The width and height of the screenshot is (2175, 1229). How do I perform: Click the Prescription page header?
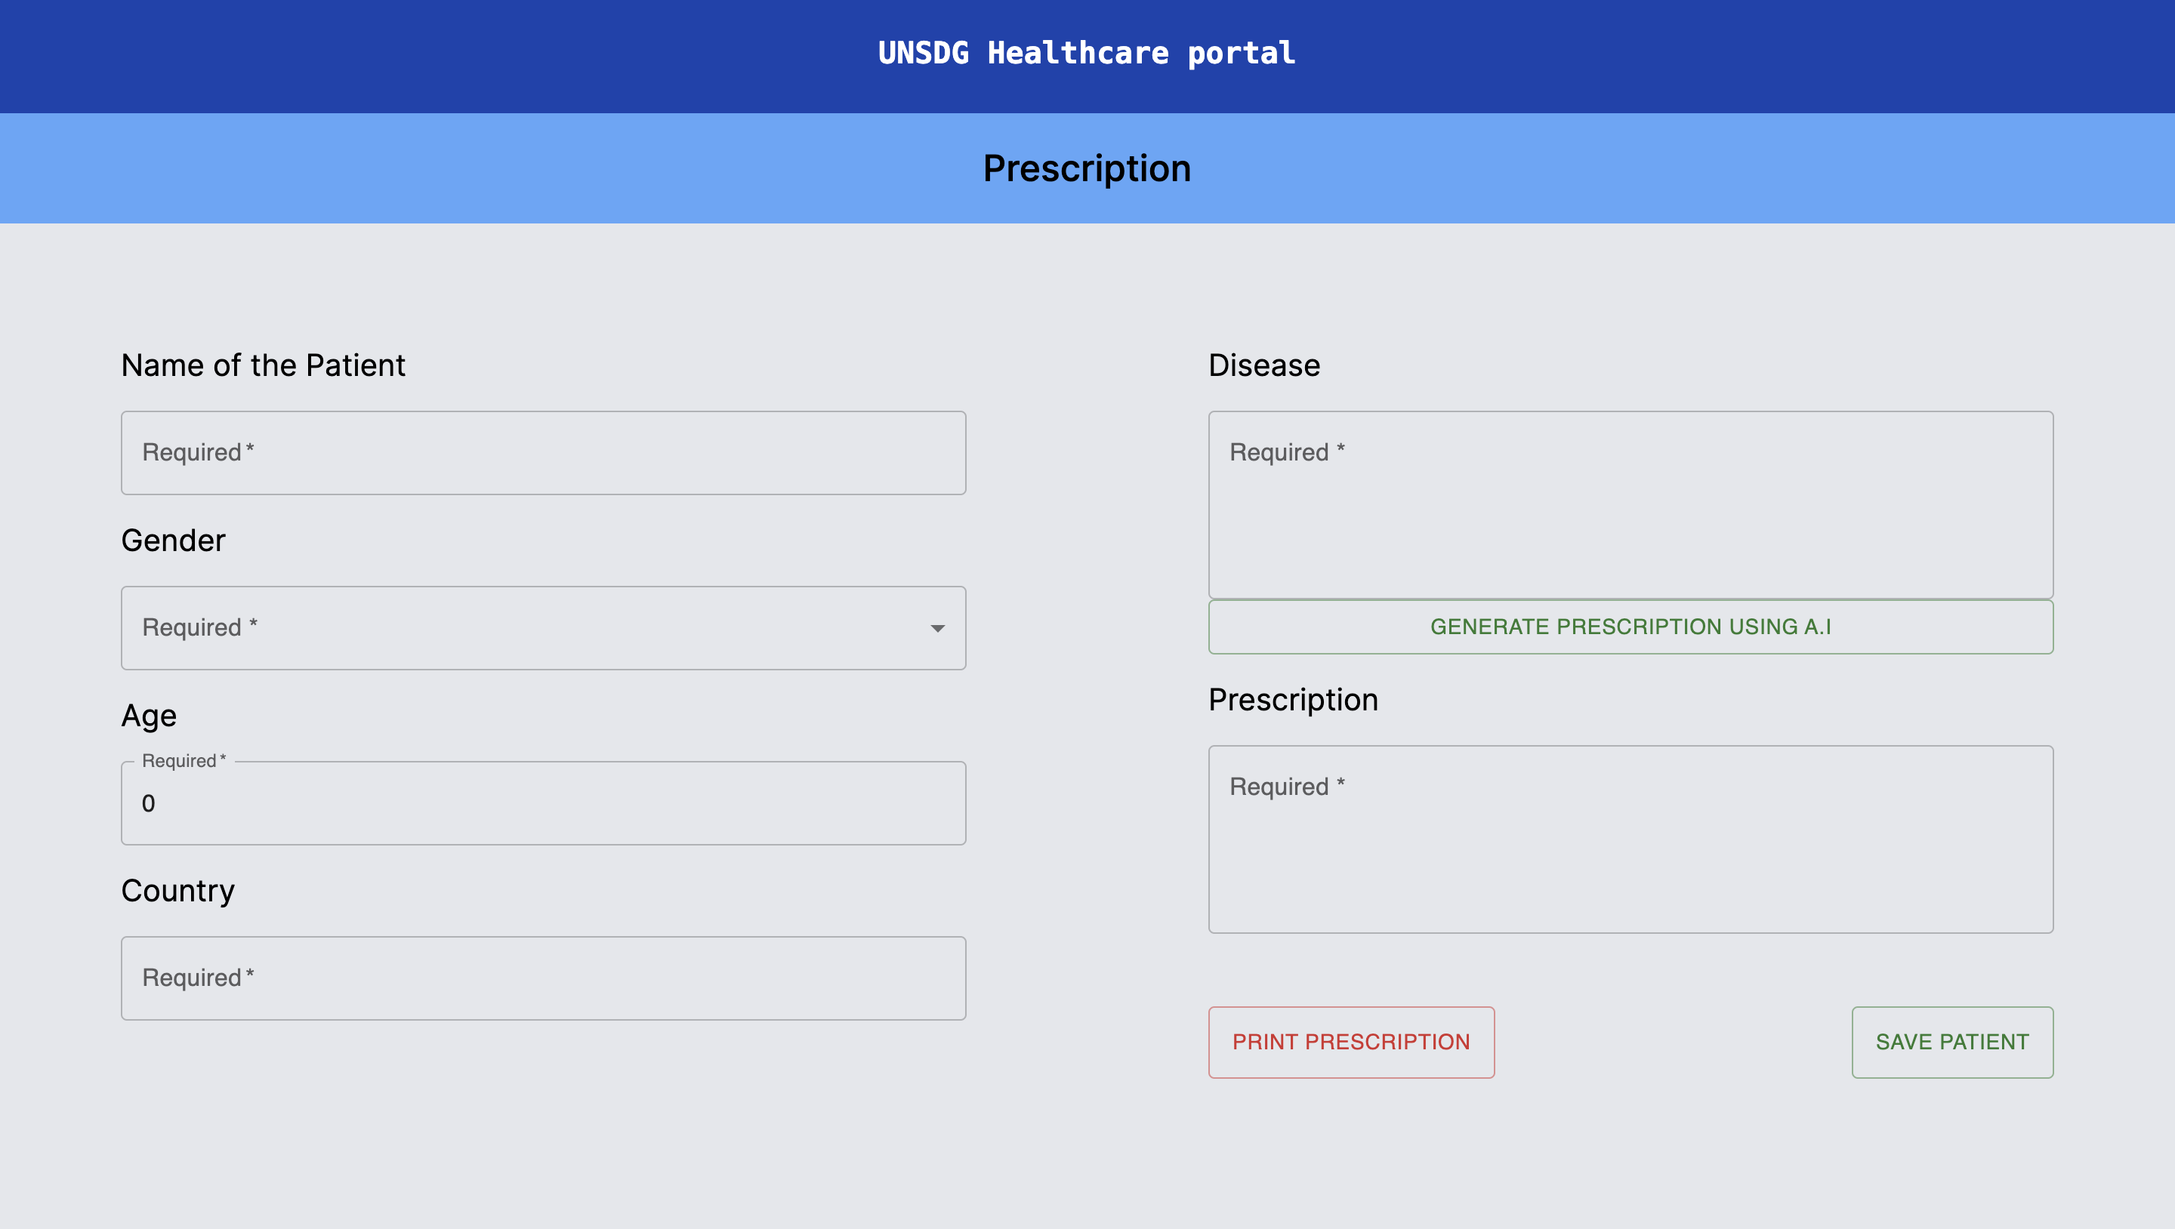click(1087, 168)
